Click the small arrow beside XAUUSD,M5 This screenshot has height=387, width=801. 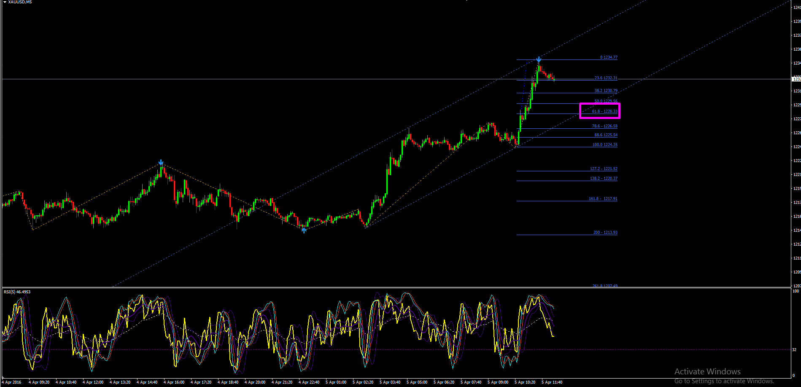tap(5, 2)
